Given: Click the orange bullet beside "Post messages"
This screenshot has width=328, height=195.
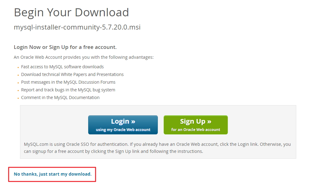Looking at the screenshot, I should pos(18,83).
